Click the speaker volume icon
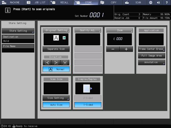This screenshot has height=128, width=171. point(158,2)
